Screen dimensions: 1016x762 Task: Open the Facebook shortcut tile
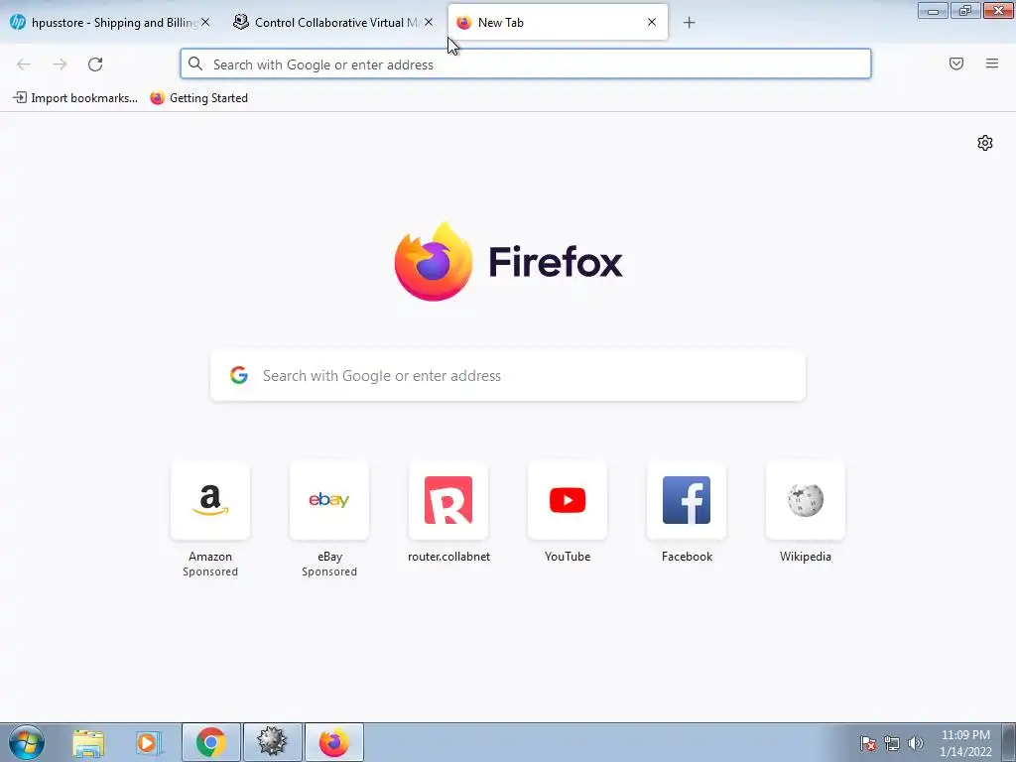[687, 500]
